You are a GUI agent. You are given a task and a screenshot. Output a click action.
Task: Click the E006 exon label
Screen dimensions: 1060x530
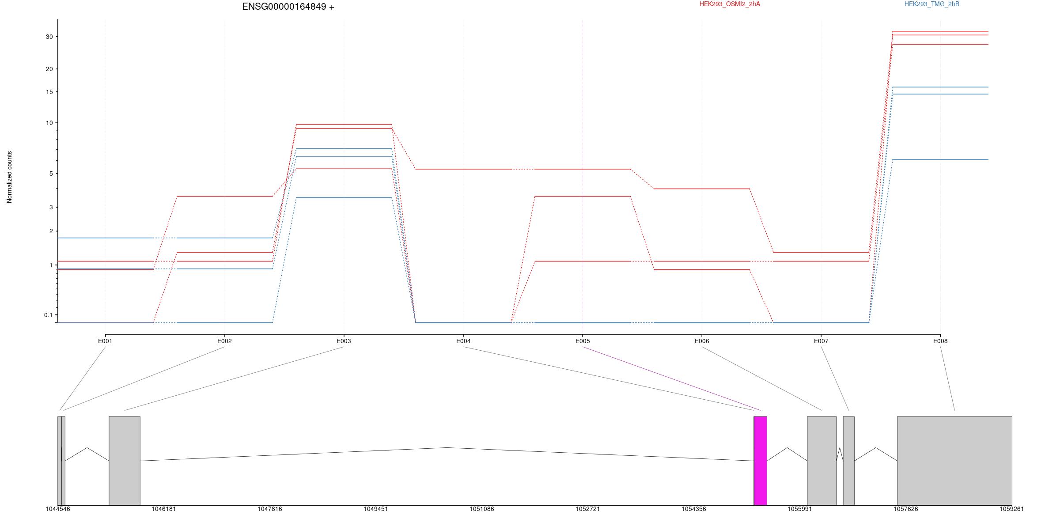pyautogui.click(x=702, y=341)
